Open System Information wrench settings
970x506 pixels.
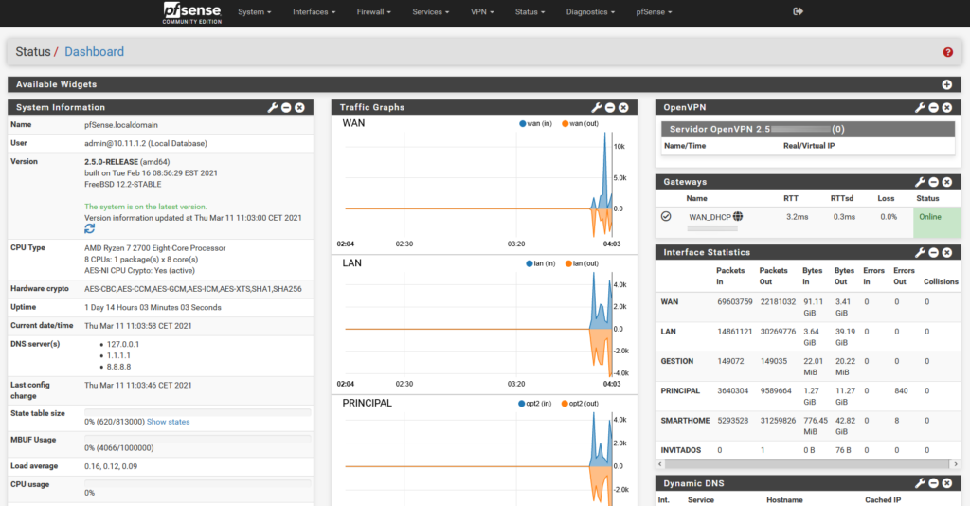coord(273,108)
